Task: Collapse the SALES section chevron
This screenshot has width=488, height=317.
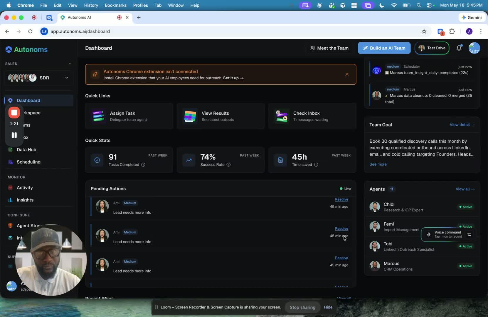Action: 70,64
